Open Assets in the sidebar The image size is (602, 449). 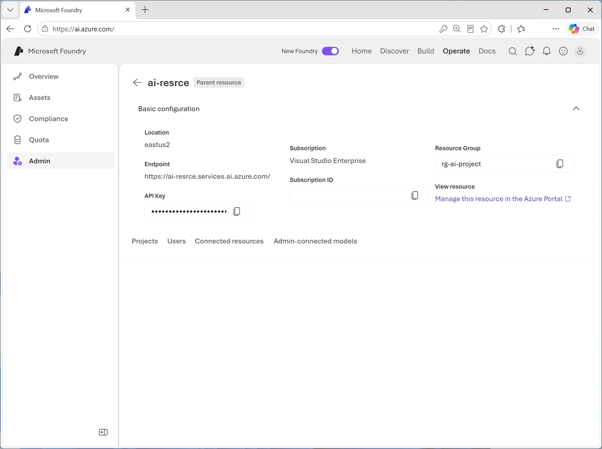[60, 98]
